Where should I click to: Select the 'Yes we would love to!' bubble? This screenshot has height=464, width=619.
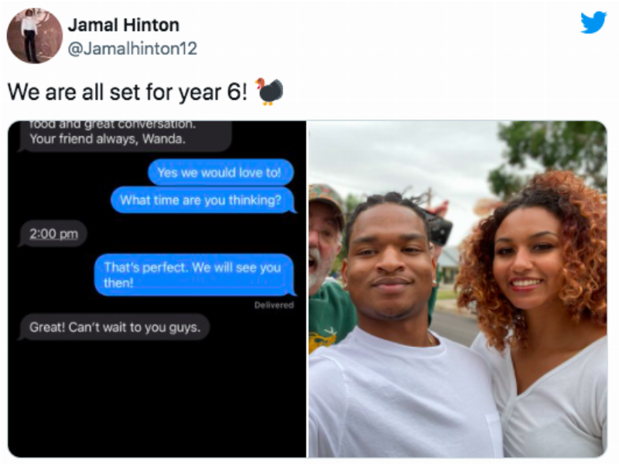(221, 172)
